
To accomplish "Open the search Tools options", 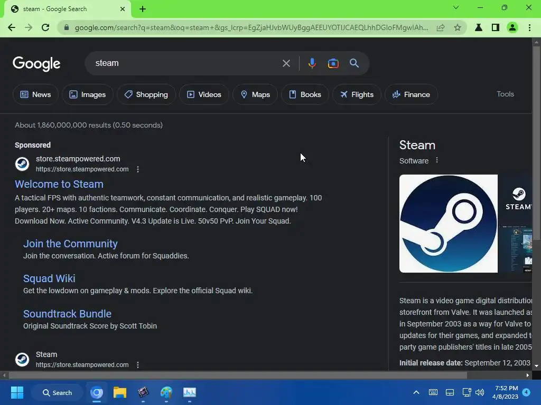I will point(505,94).
